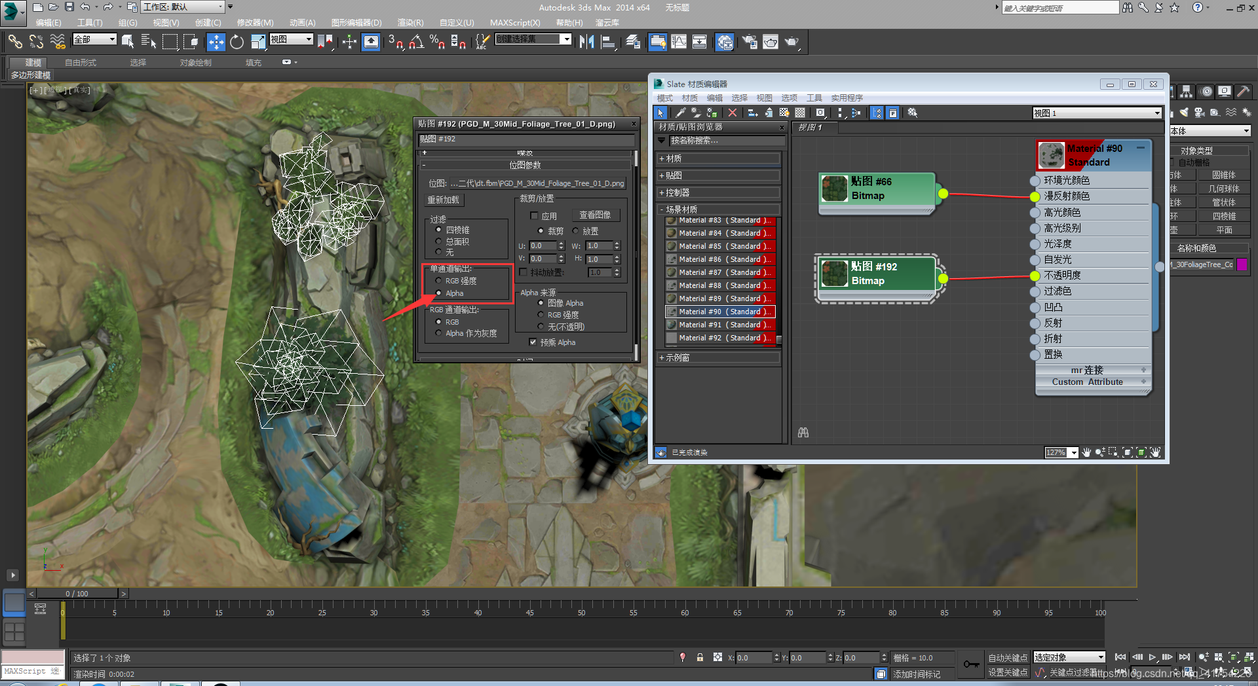
Task: Open the 127% zoom dropdown
Action: coord(1073,452)
